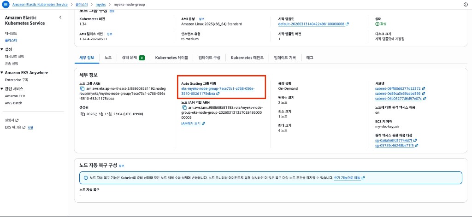
Task: Collapse the EKS sidebar with the chevron
Action: pyautogui.click(x=60, y=17)
